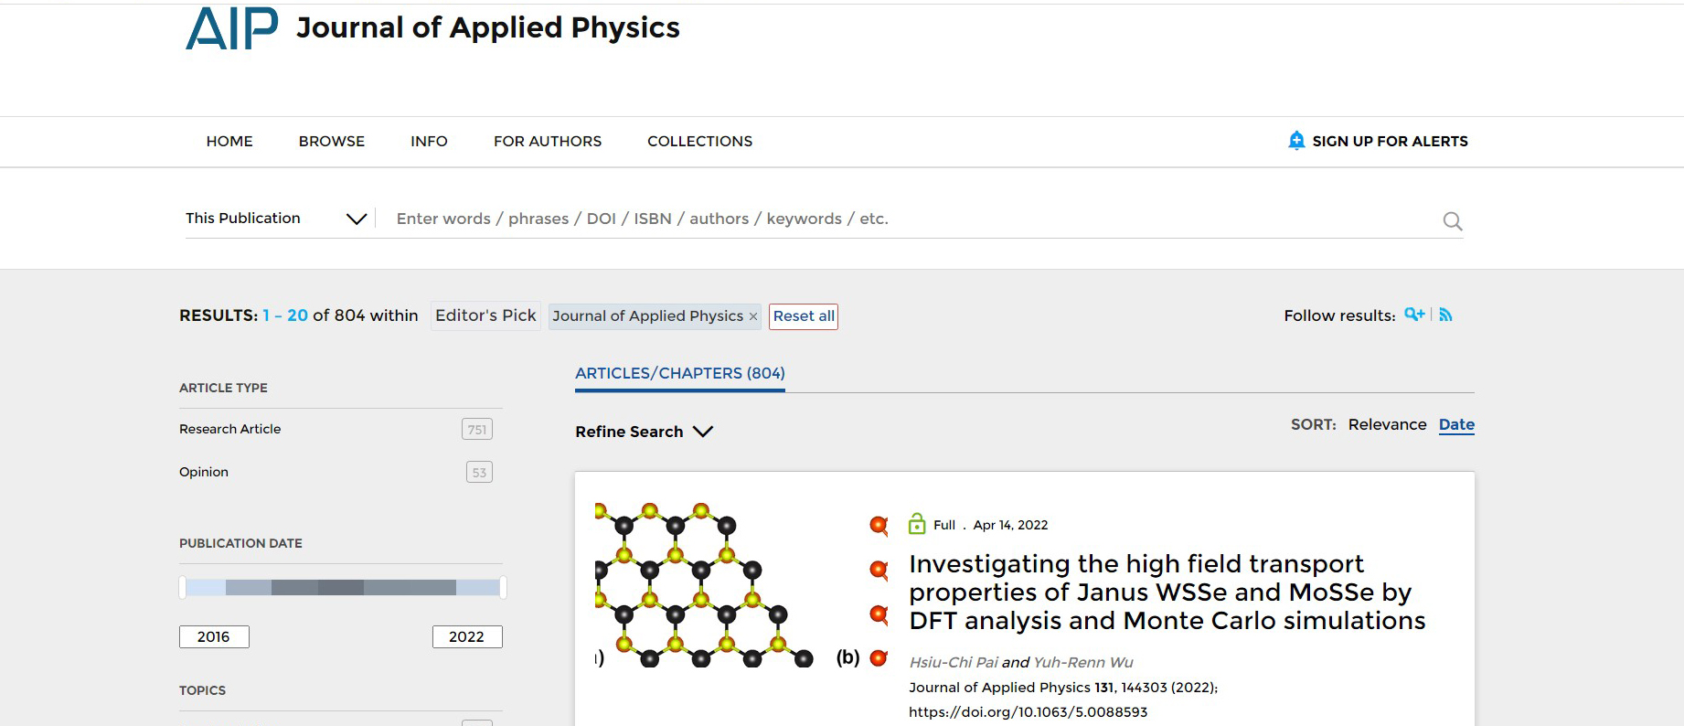The width and height of the screenshot is (1684, 726).
Task: Open the COLLECTIONS menu
Action: point(700,141)
